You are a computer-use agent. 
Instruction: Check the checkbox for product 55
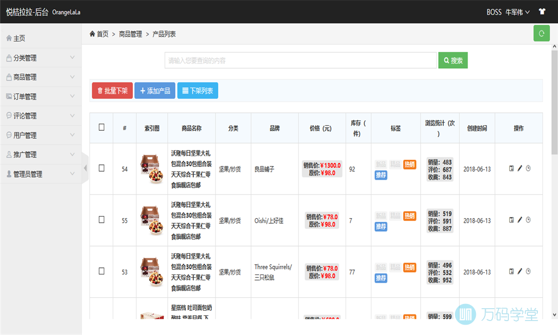101,220
